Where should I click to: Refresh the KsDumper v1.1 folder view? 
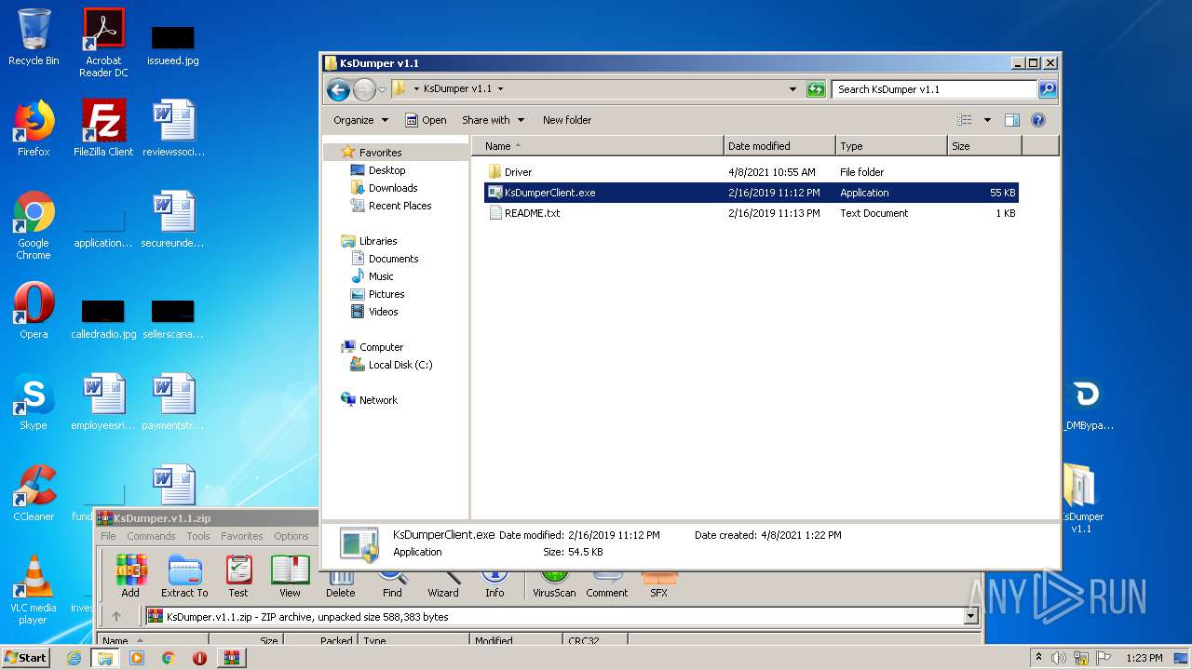(816, 89)
